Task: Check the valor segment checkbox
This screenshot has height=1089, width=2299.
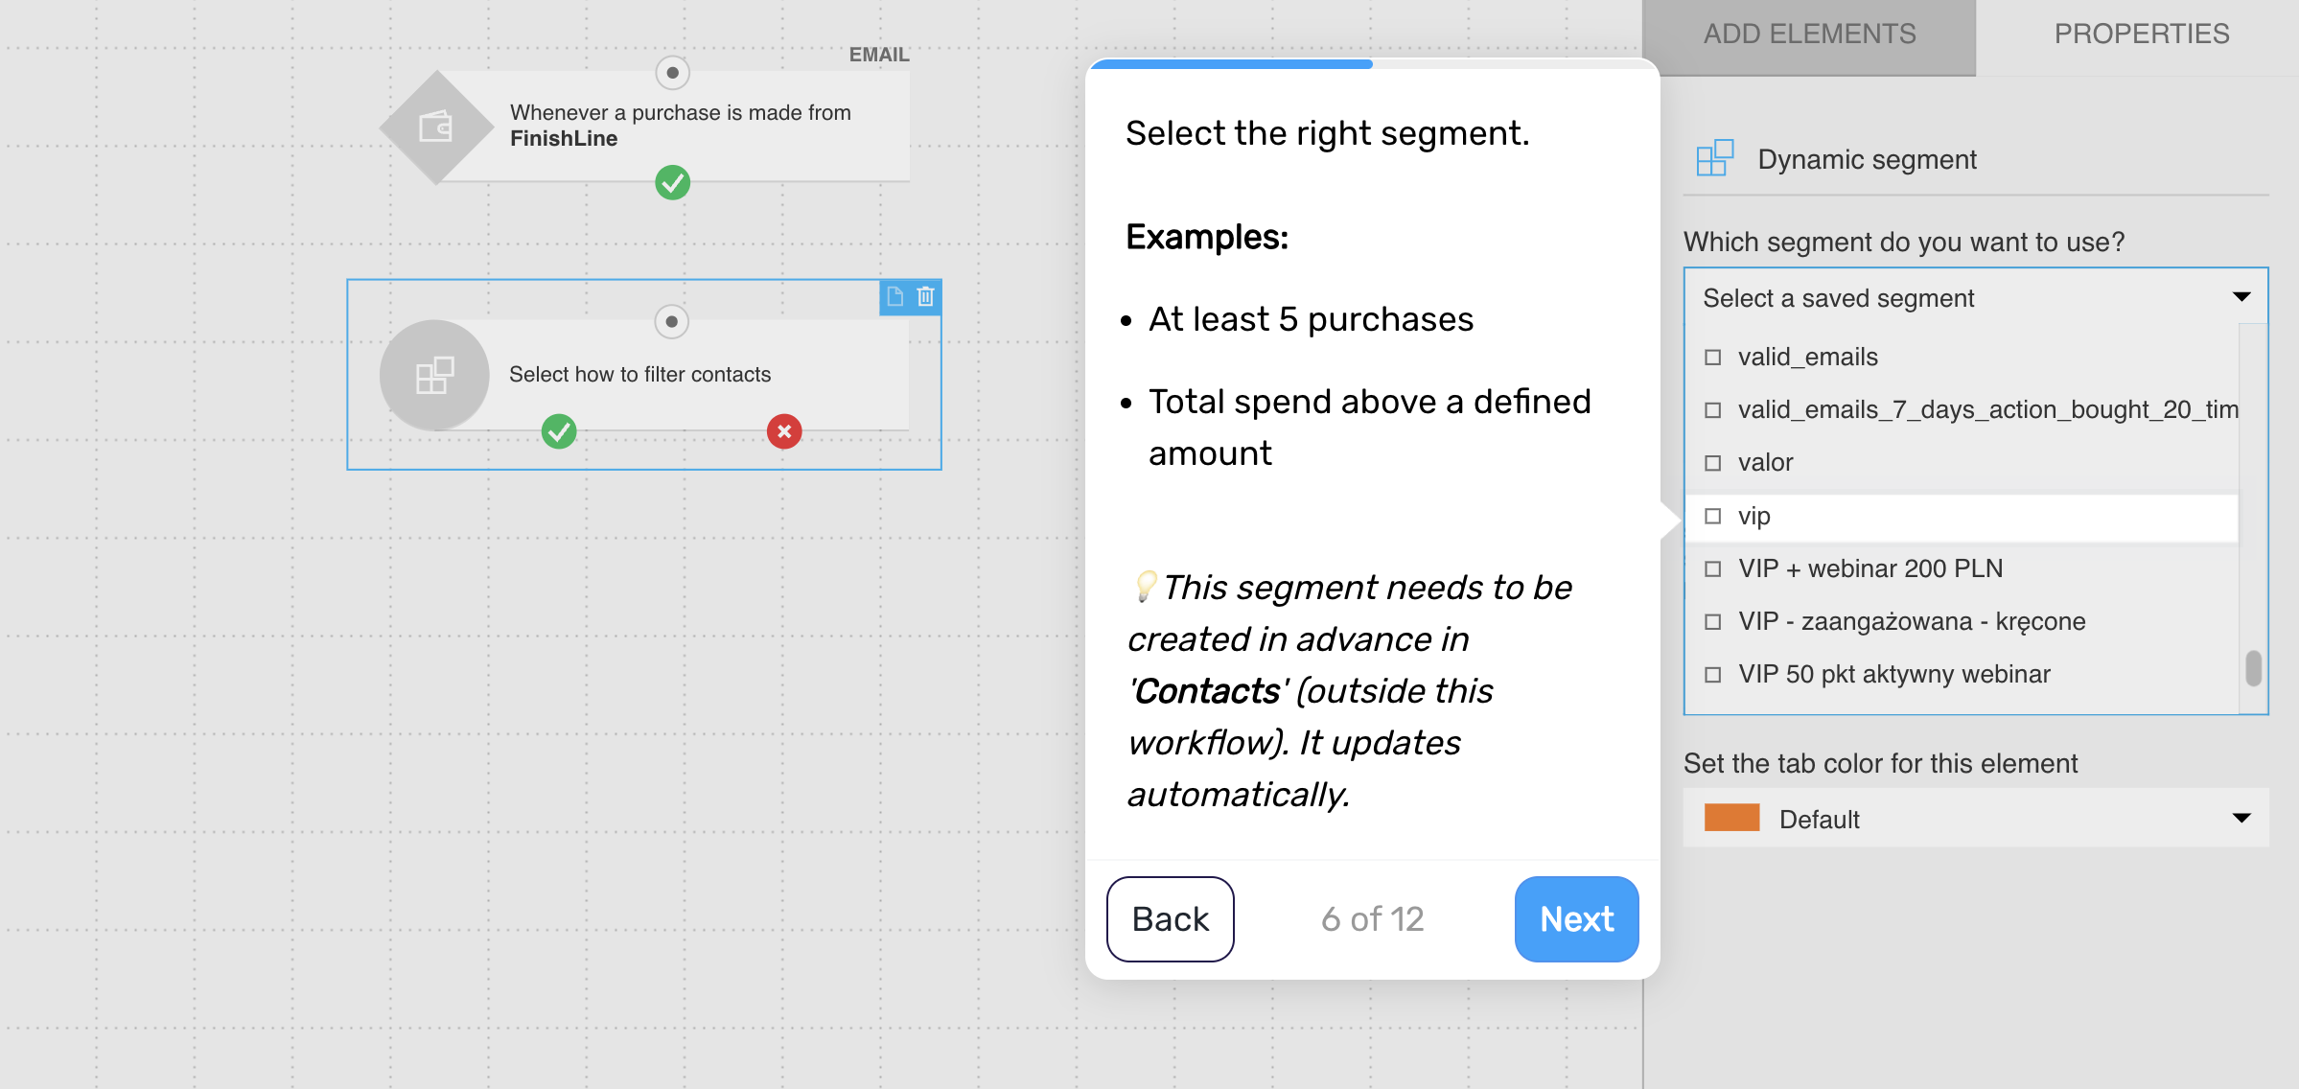Action: click(1713, 463)
